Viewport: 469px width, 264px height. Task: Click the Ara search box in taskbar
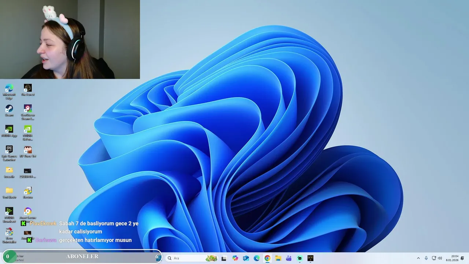pos(192,258)
